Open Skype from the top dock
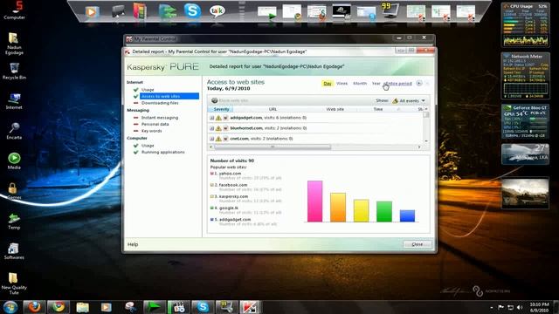 tap(192, 11)
